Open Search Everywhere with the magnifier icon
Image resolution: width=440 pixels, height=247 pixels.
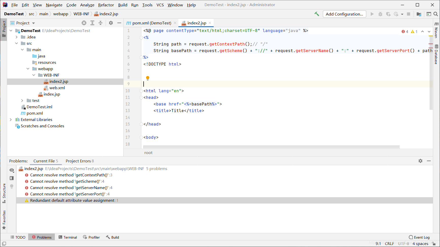click(x=436, y=14)
